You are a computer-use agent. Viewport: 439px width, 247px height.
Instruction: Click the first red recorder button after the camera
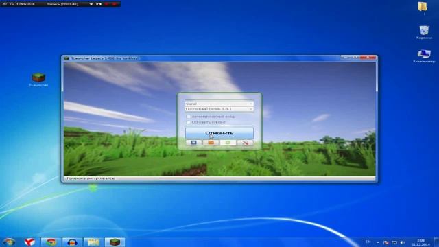click(106, 4)
